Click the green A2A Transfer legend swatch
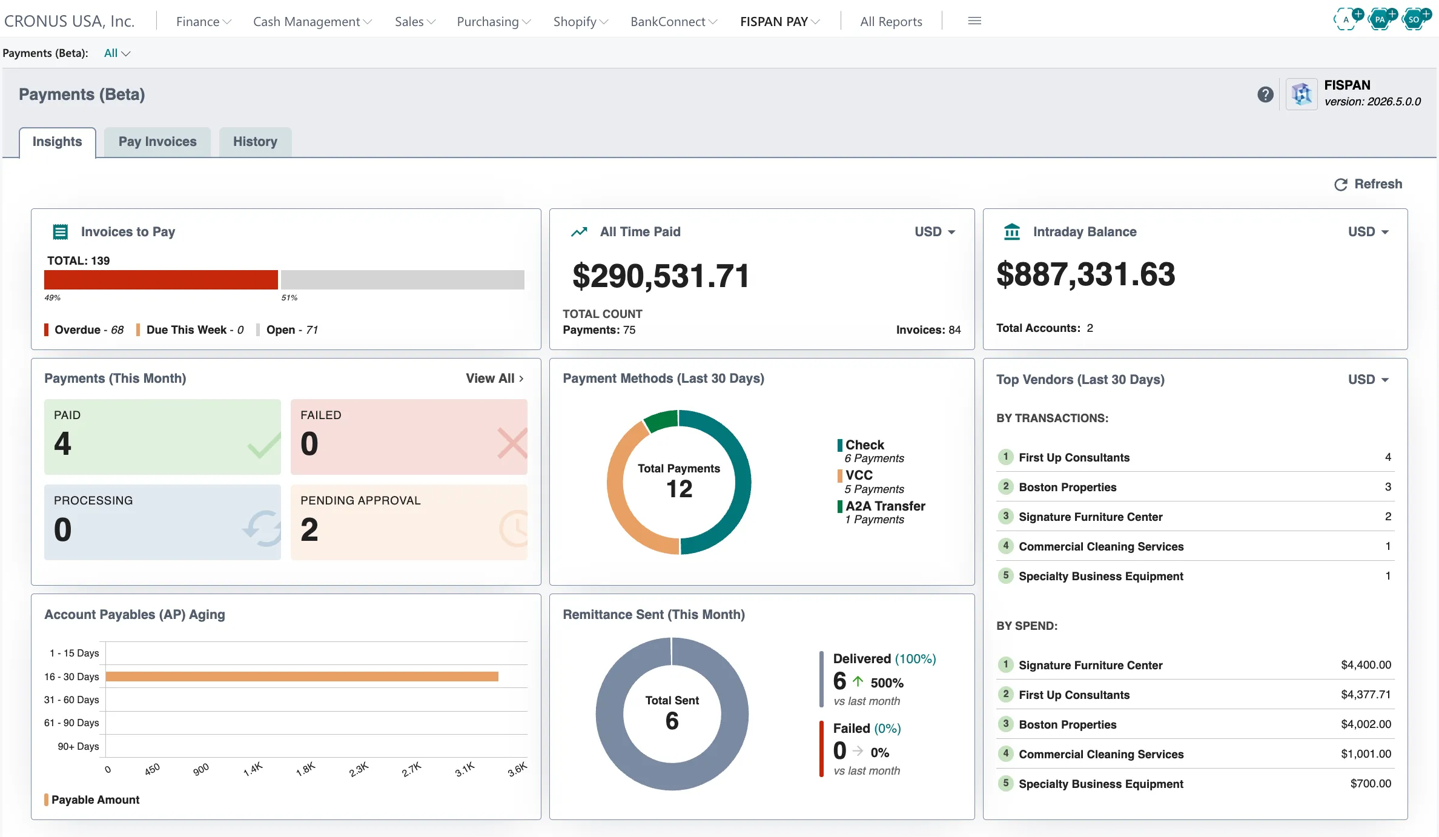Screen dimensions: 1439x837 [840, 506]
